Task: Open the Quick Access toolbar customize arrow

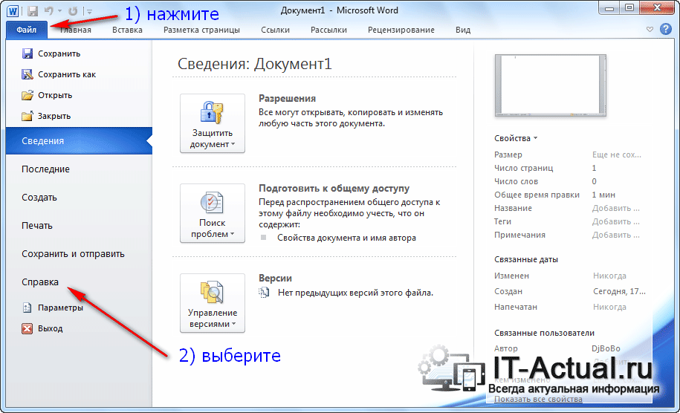Action: coord(89,11)
